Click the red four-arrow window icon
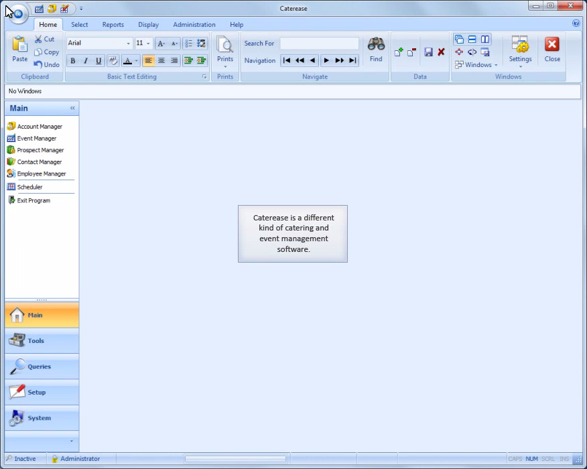 click(x=459, y=52)
